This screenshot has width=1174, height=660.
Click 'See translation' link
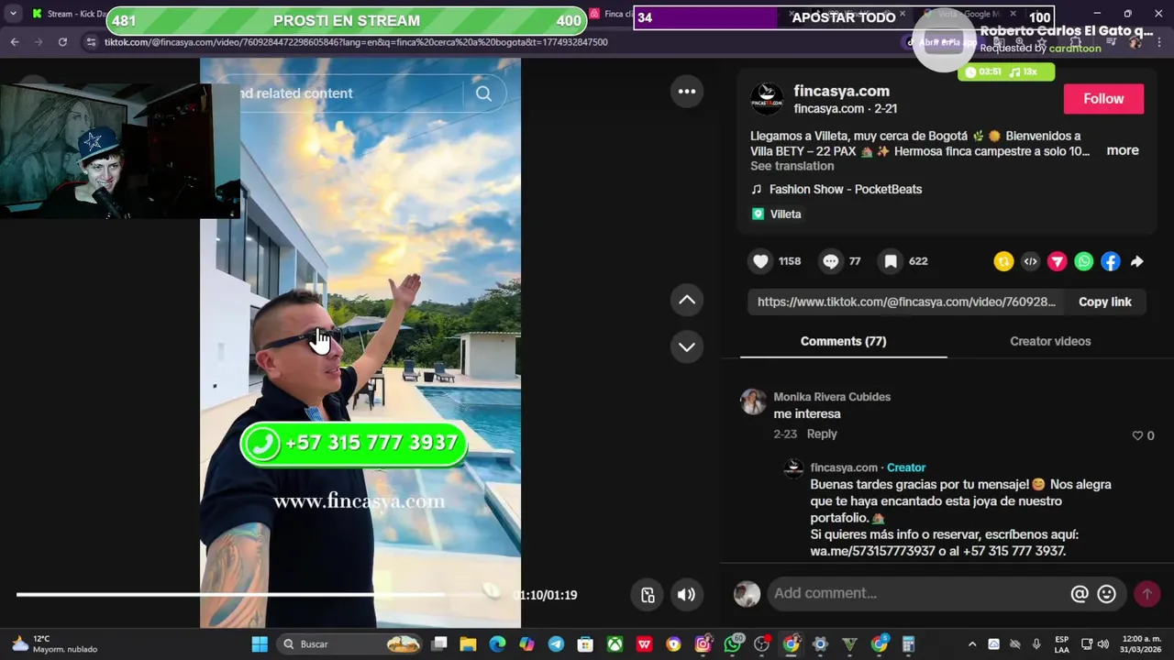(792, 166)
